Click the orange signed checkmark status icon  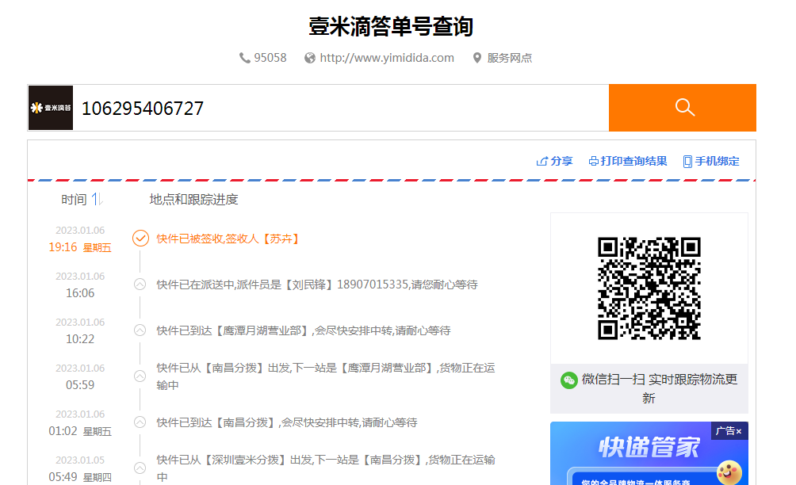pyautogui.click(x=140, y=238)
